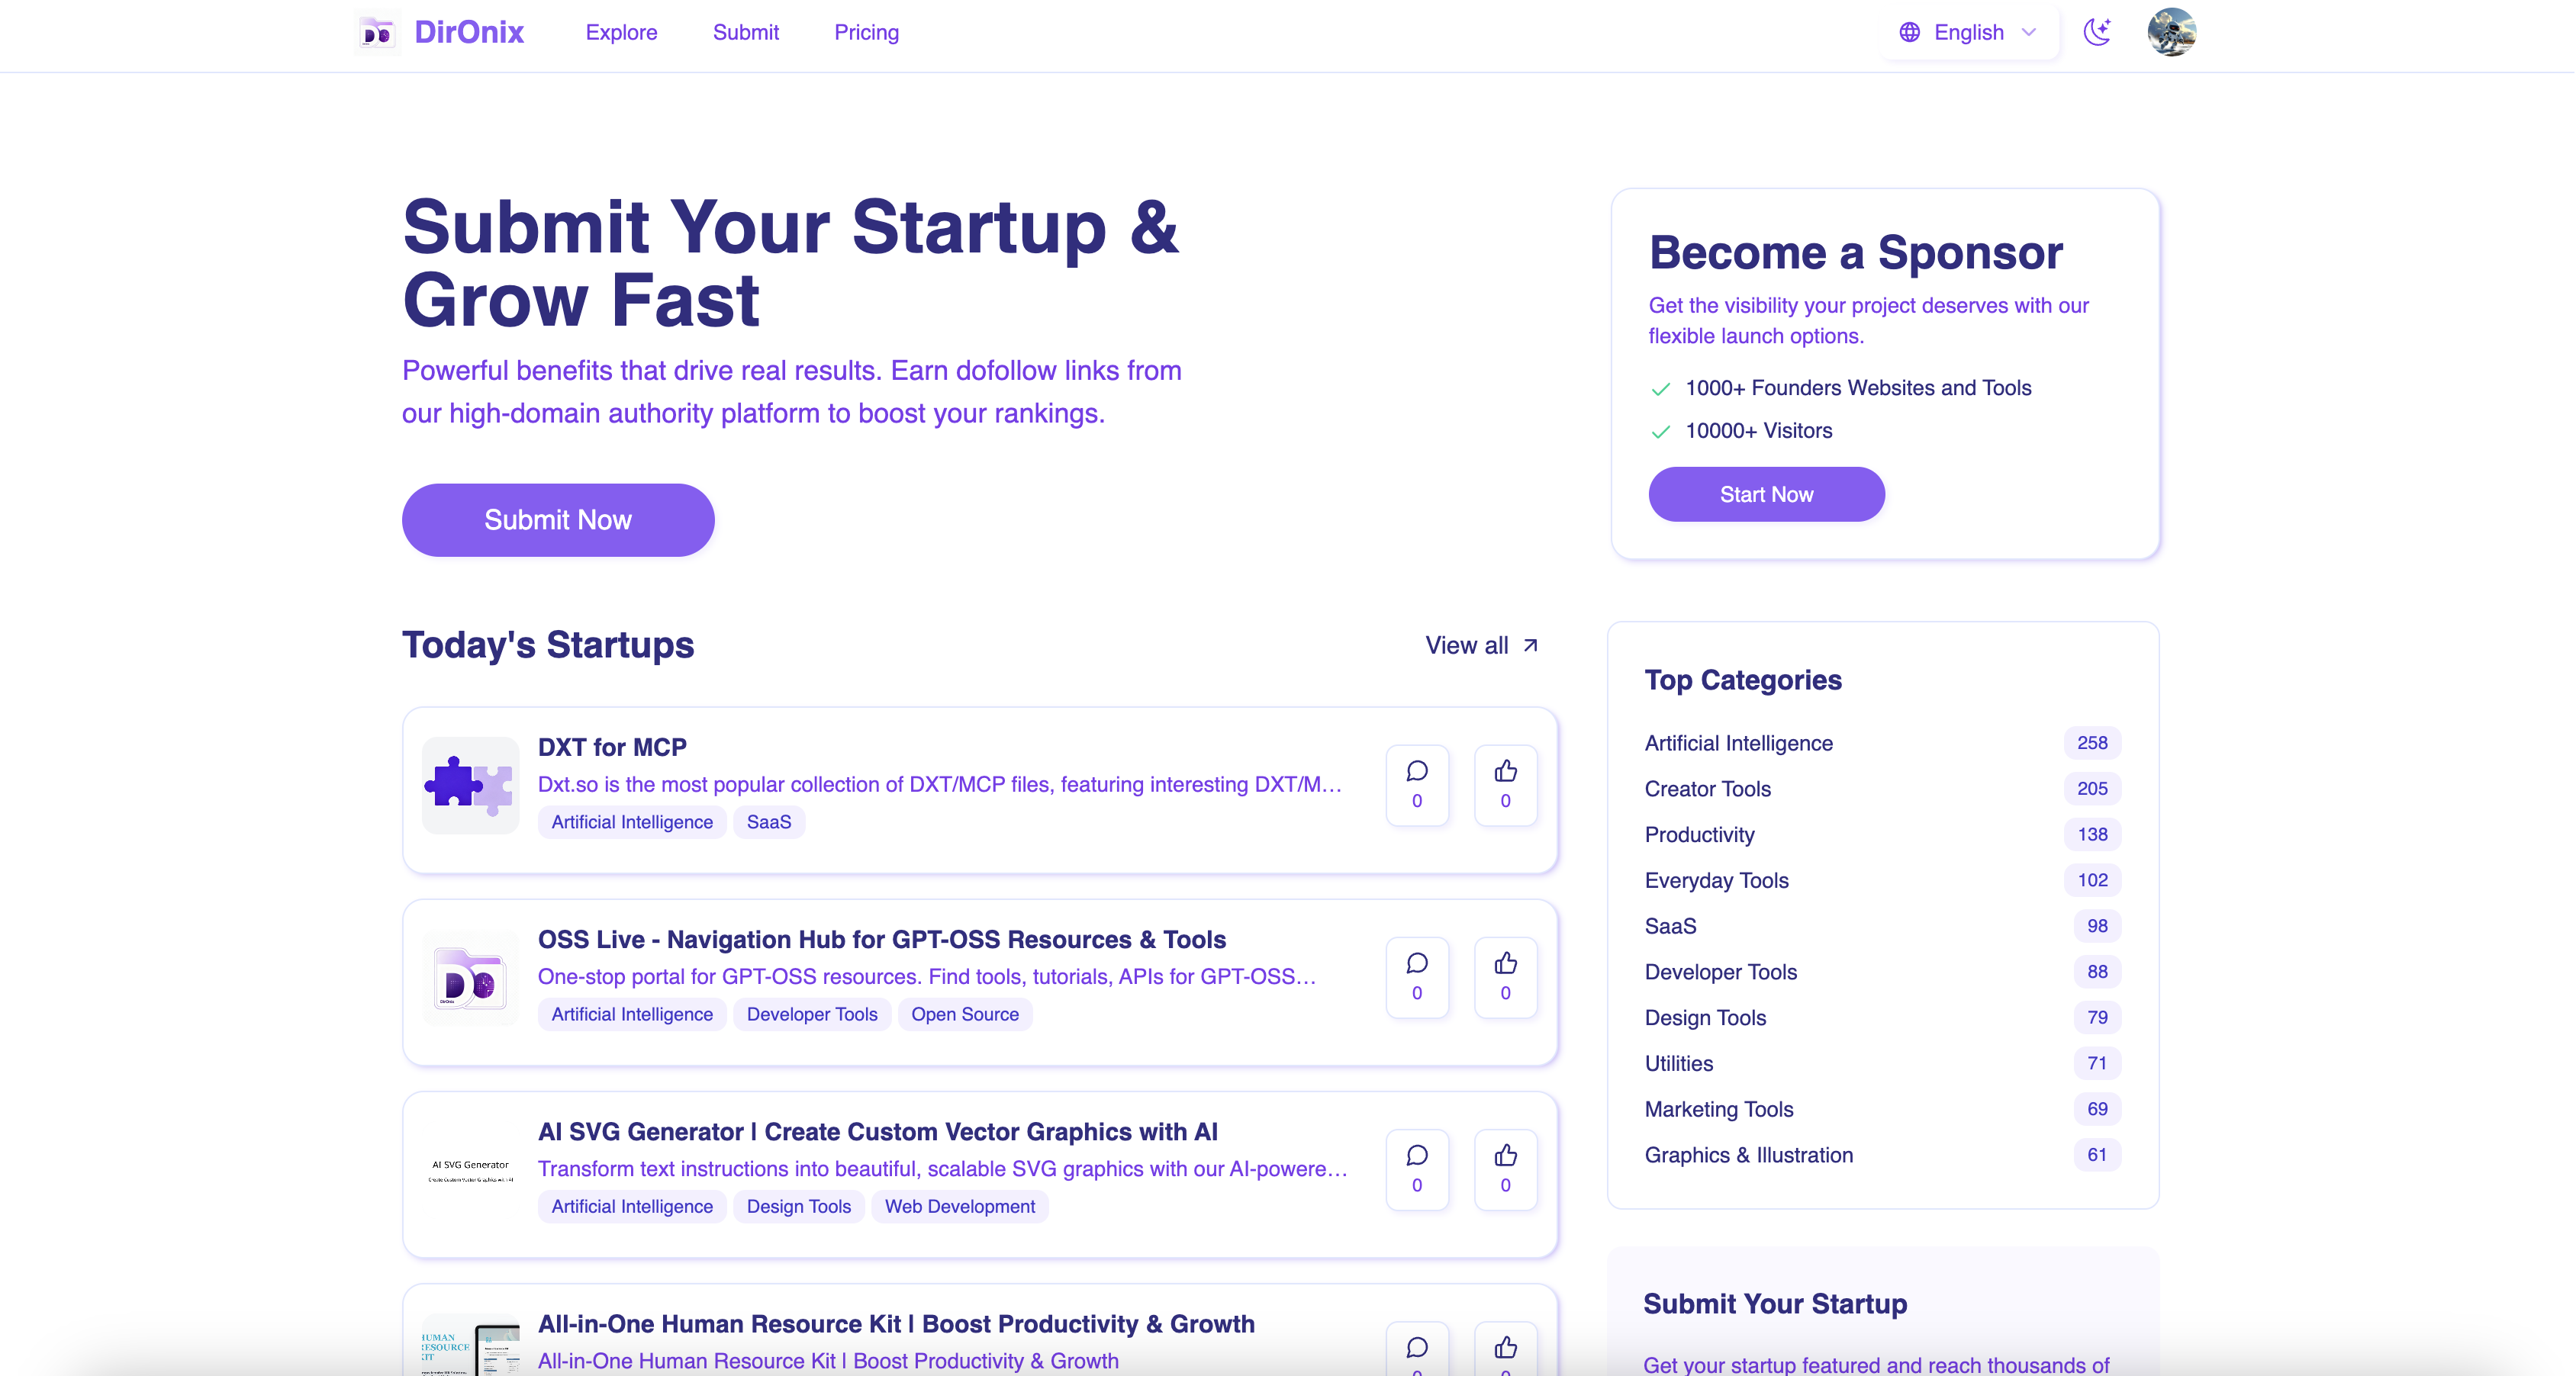Image resolution: width=2576 pixels, height=1376 pixels.
Task: Like OSS Live with thumbs-up icon
Action: 1505,976
